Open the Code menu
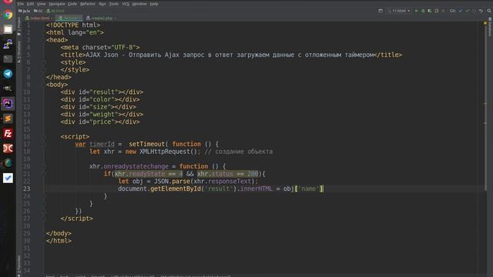This screenshot has width=493, height=277. 72,4
